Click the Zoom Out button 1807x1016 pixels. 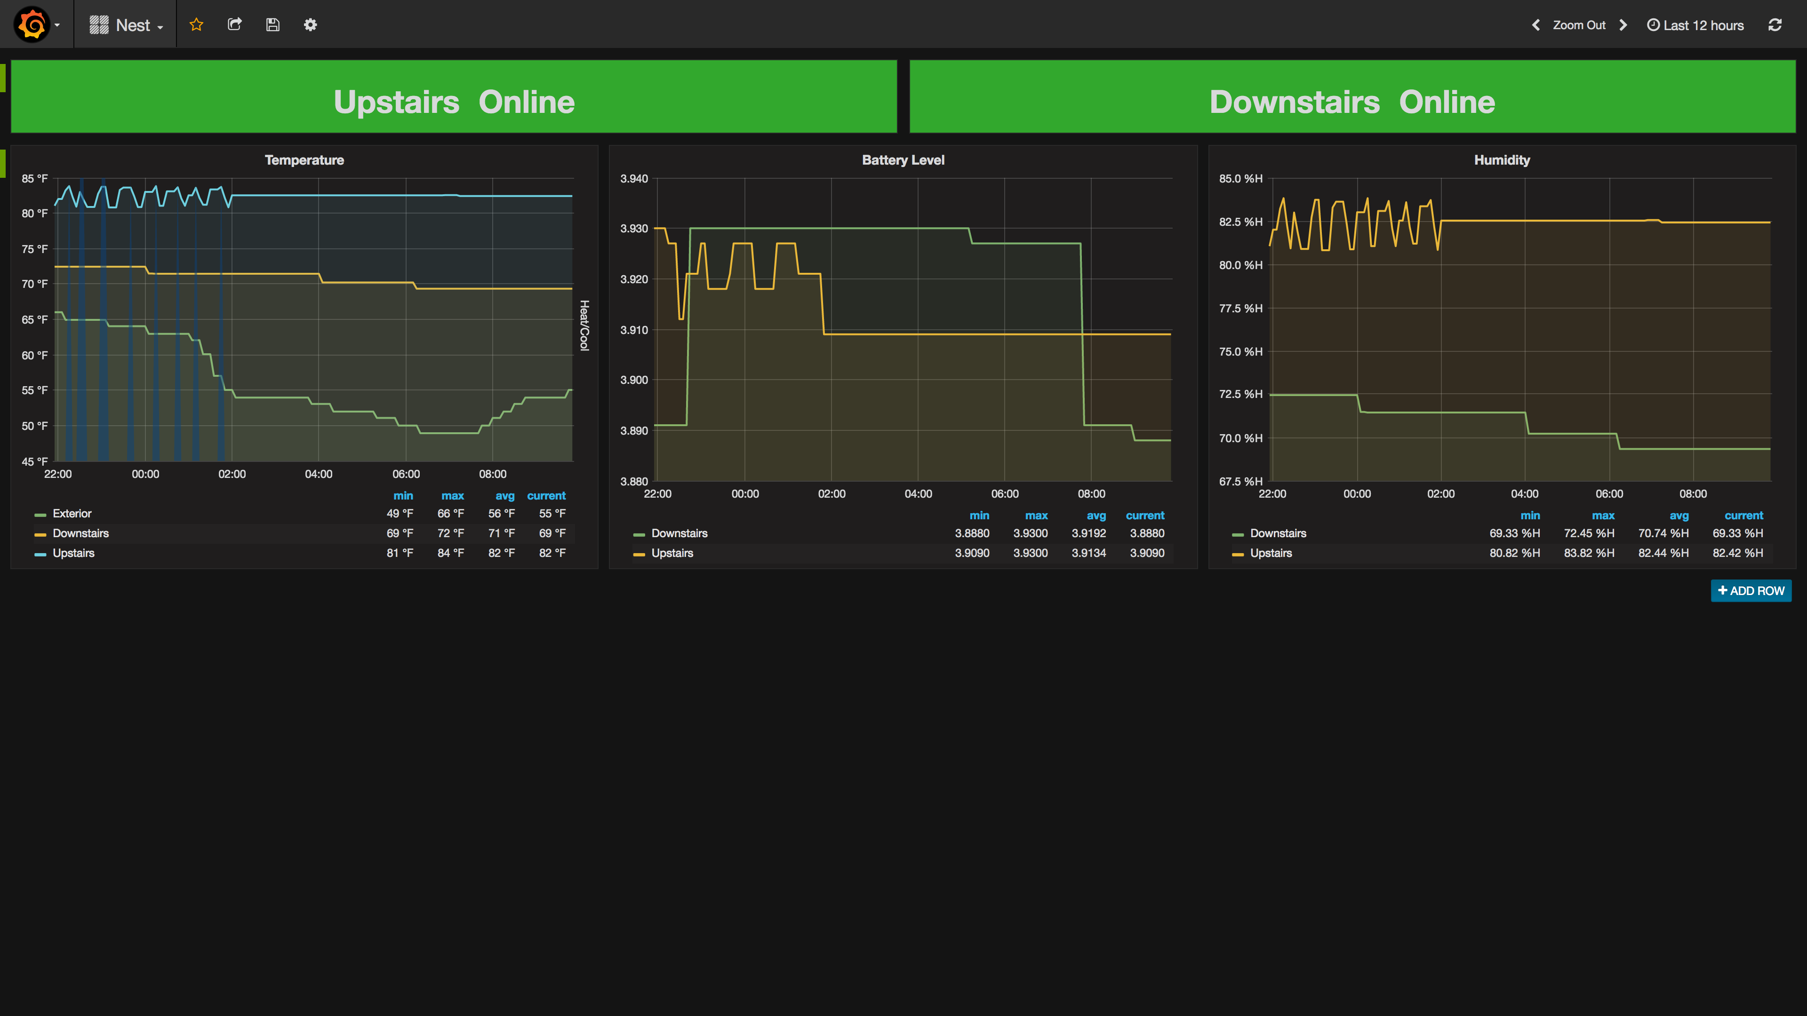click(x=1578, y=25)
